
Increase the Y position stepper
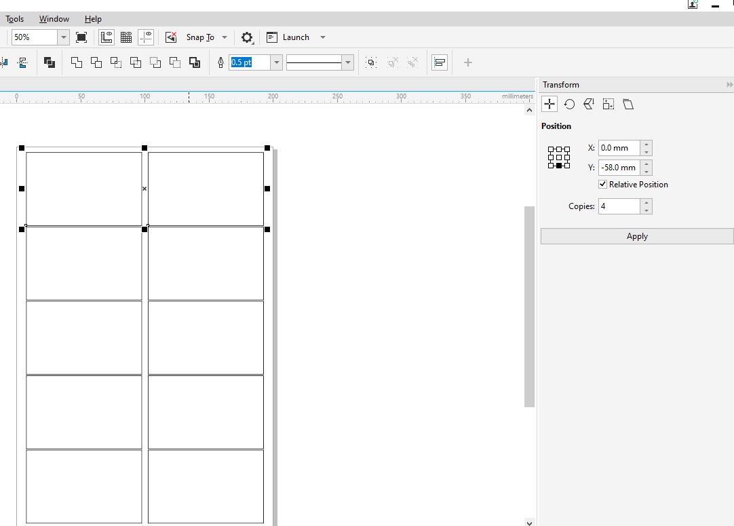(646, 164)
